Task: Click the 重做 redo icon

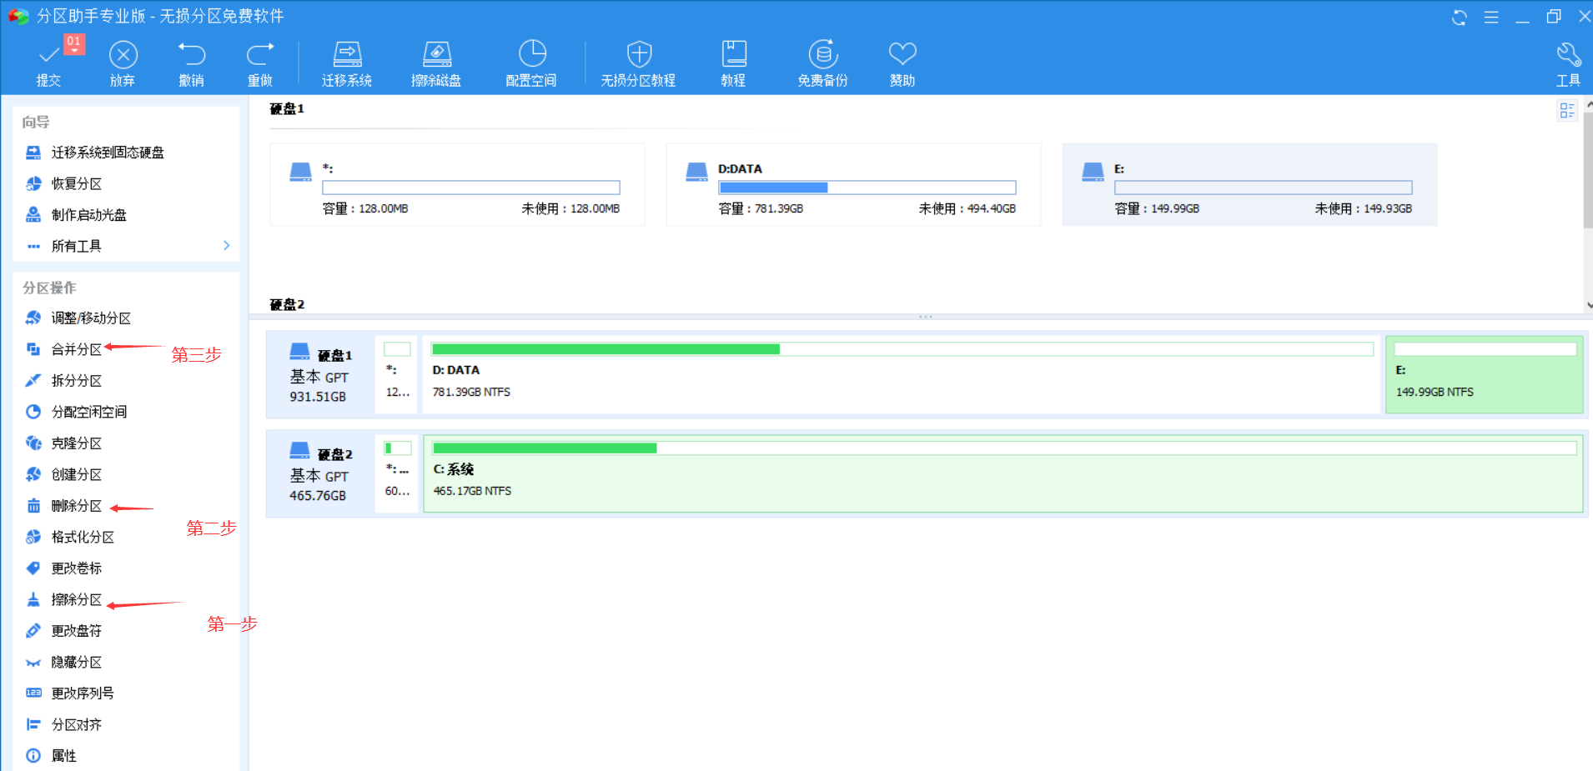Action: pos(260,54)
